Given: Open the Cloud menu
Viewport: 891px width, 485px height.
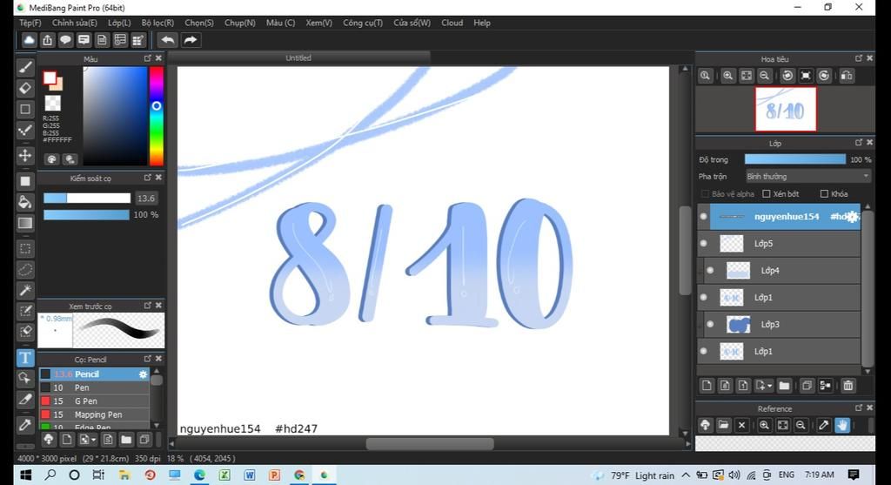Looking at the screenshot, I should coord(452,23).
